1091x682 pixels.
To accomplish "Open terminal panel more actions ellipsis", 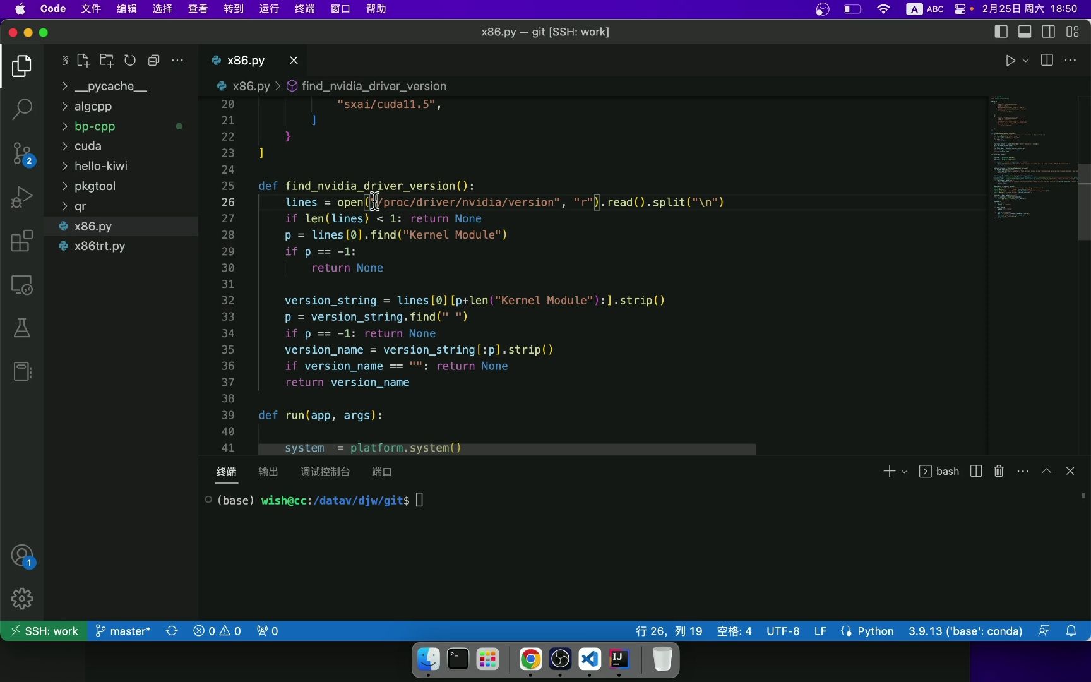I will [1023, 471].
